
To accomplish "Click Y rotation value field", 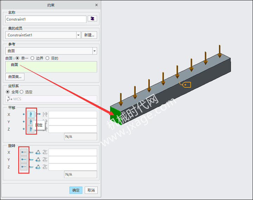I will (73, 160).
